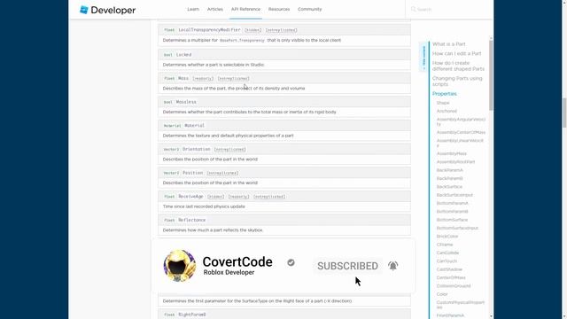Open the Learn menu

pos(193,9)
